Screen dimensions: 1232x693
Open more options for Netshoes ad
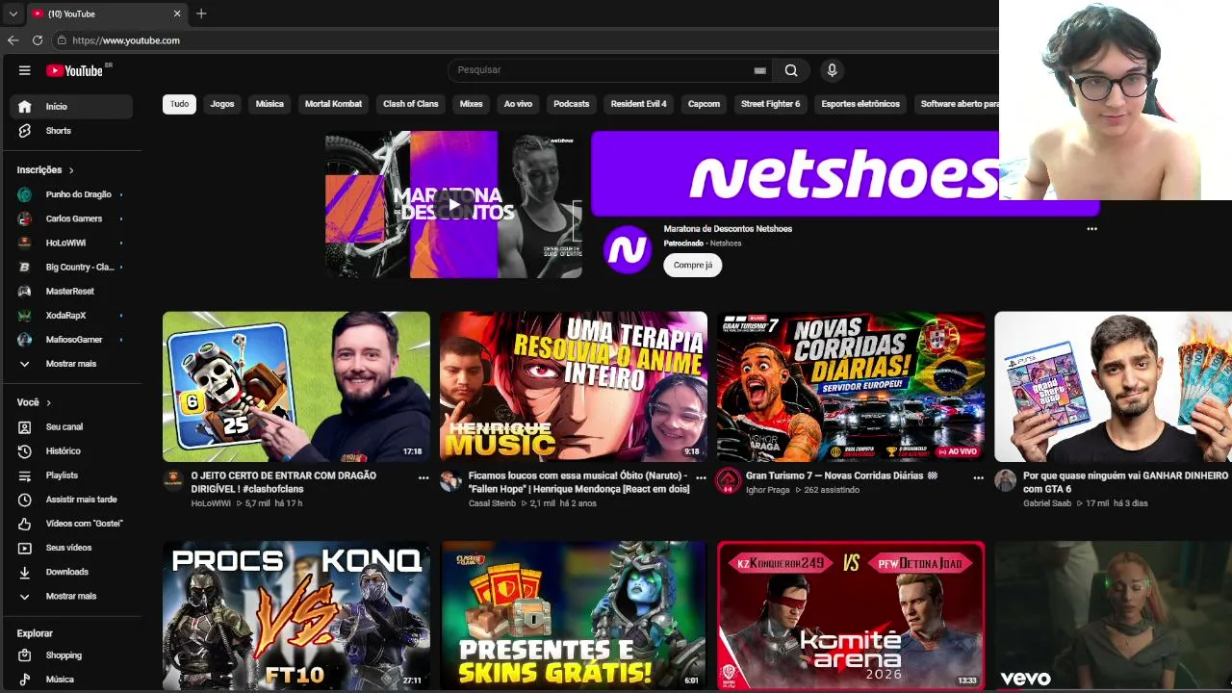pos(1091,229)
